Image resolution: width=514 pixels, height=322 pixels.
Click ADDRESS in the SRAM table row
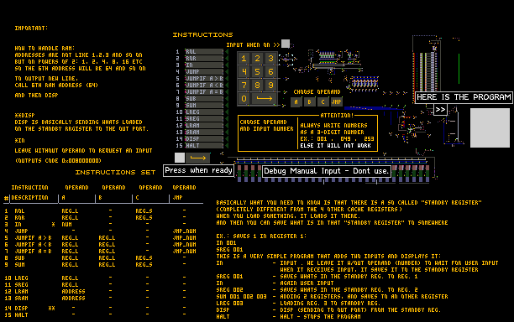point(73,299)
